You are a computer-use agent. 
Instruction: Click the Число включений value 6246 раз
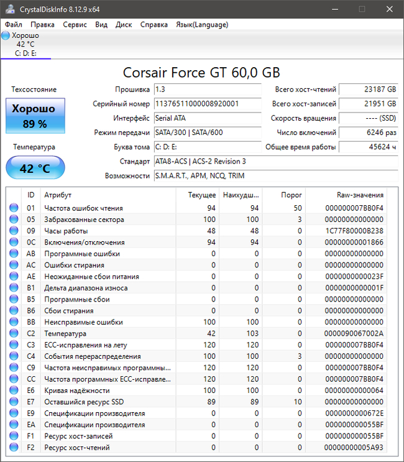coord(369,132)
